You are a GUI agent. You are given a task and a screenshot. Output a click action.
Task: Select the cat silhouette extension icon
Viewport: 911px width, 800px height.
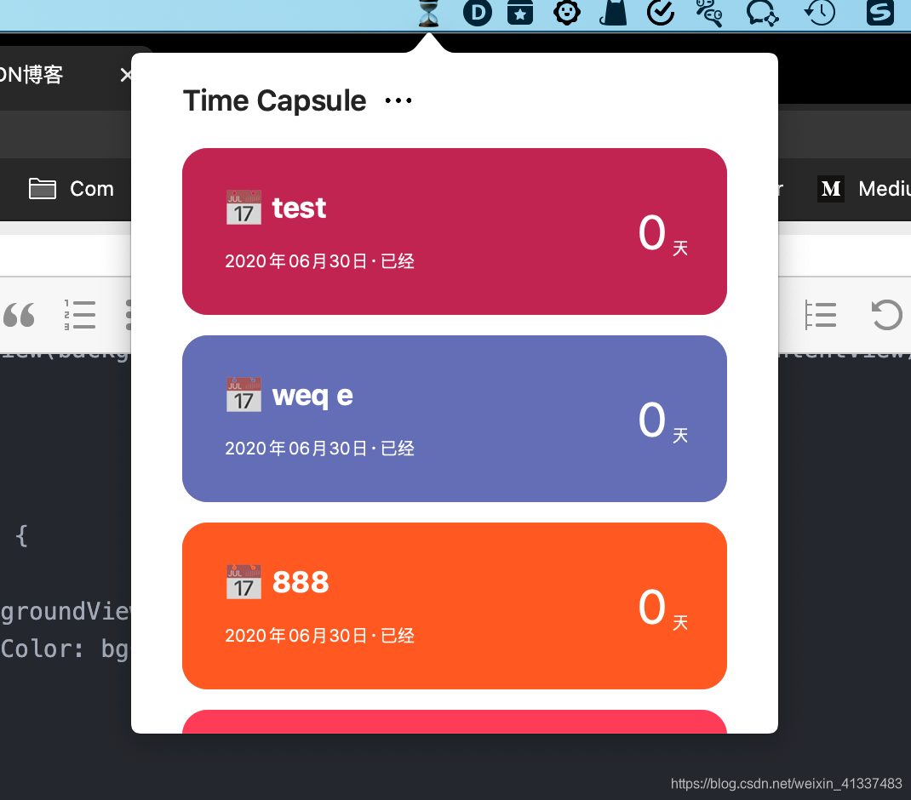613,14
